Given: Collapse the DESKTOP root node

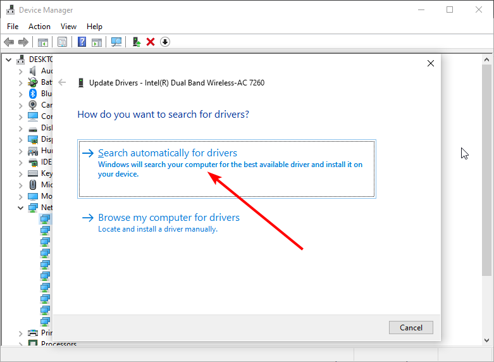Looking at the screenshot, I should coord(9,59).
